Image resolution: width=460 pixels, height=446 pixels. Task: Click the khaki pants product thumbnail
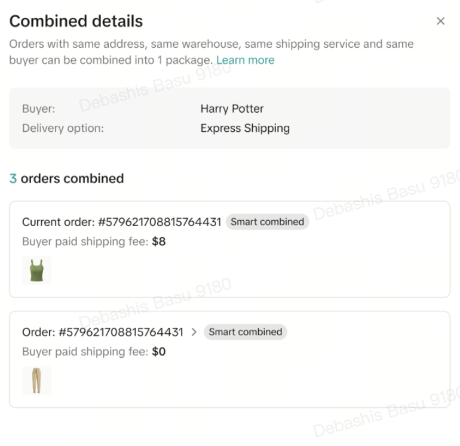36,380
